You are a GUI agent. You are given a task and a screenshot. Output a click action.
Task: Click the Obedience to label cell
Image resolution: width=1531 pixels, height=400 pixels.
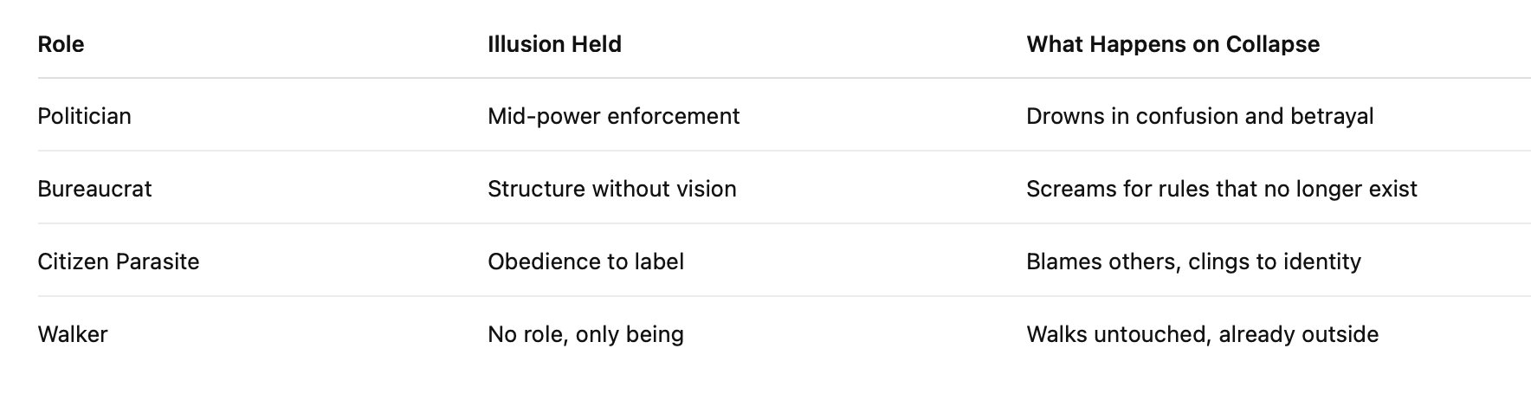(x=585, y=261)
